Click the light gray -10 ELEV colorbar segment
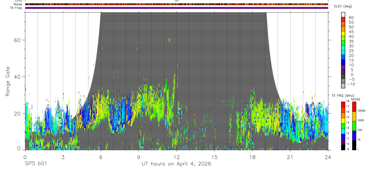The image size is (369, 170). coord(343,85)
